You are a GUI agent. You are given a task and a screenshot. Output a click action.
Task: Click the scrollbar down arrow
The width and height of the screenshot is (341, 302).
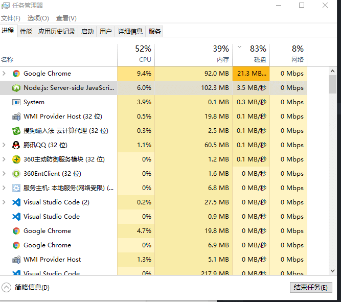tap(332, 271)
